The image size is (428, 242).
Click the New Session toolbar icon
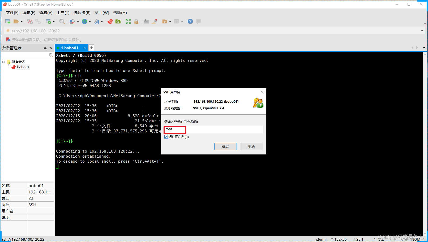[8, 21]
